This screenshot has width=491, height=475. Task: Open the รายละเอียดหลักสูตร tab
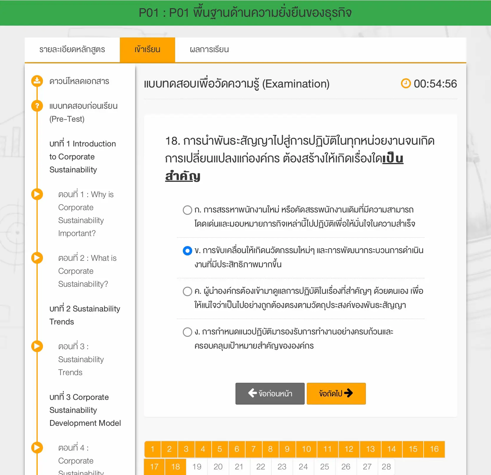pos(72,49)
